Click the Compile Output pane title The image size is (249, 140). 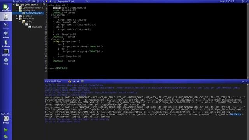53,81
